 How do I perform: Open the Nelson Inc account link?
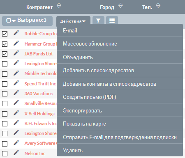[x=35, y=153]
